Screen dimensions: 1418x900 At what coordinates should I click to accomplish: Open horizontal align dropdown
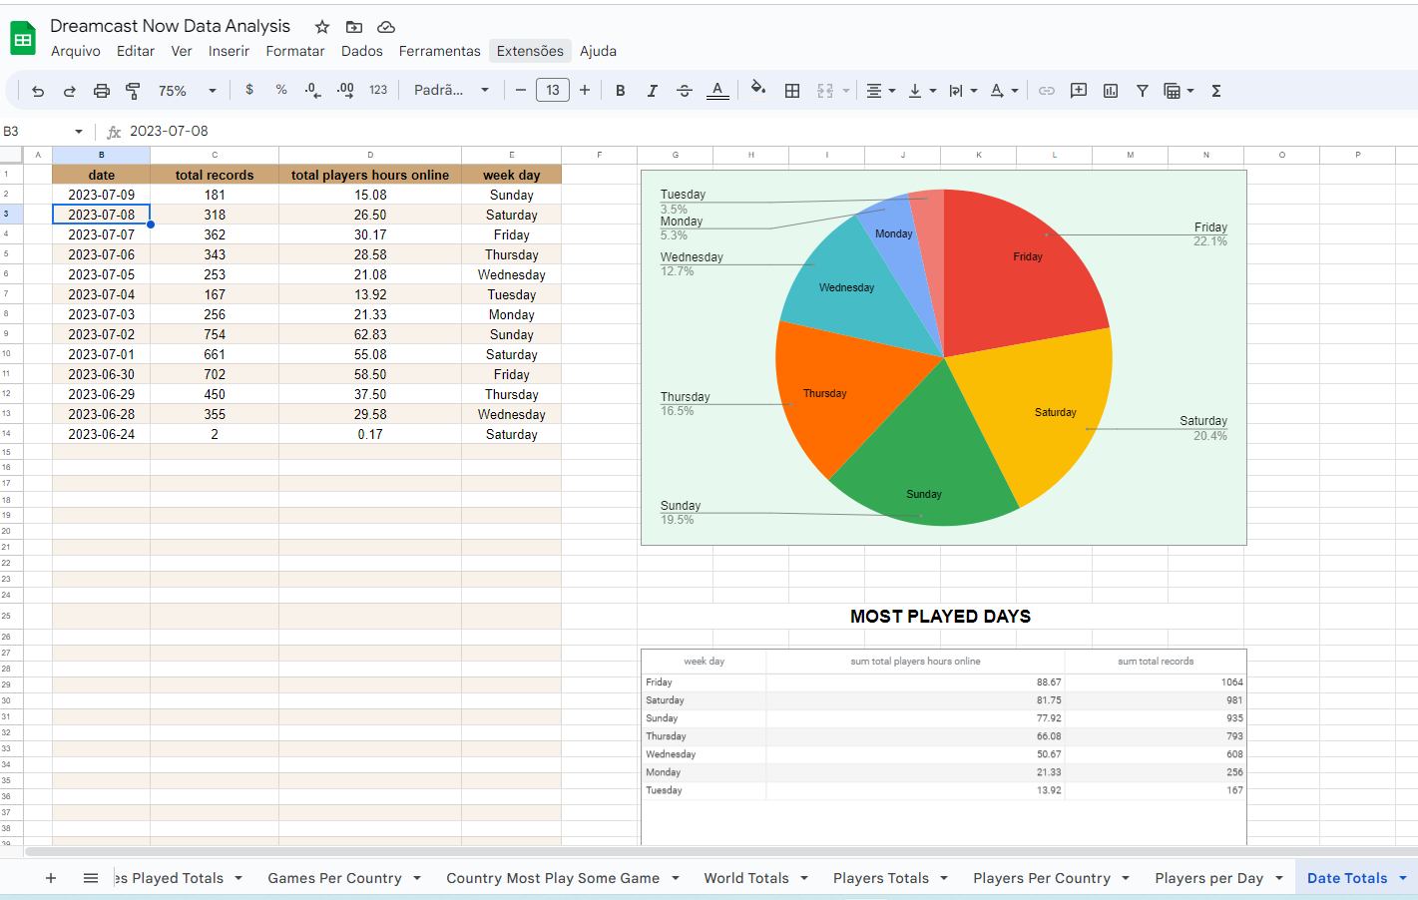coord(880,91)
